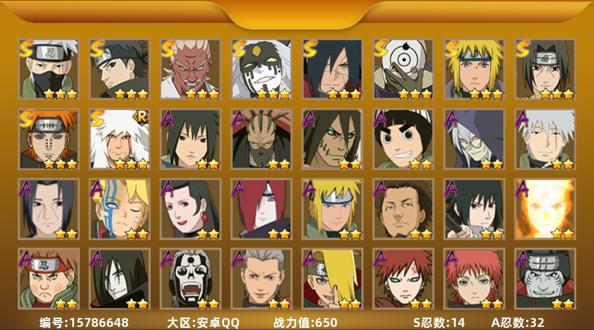Screen dimensions: 594x330
Task: Select the white spiral-mask S-rank character
Action: 403,69
